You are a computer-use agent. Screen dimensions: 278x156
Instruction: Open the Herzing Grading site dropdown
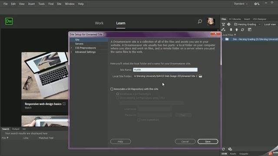click(x=247, y=24)
